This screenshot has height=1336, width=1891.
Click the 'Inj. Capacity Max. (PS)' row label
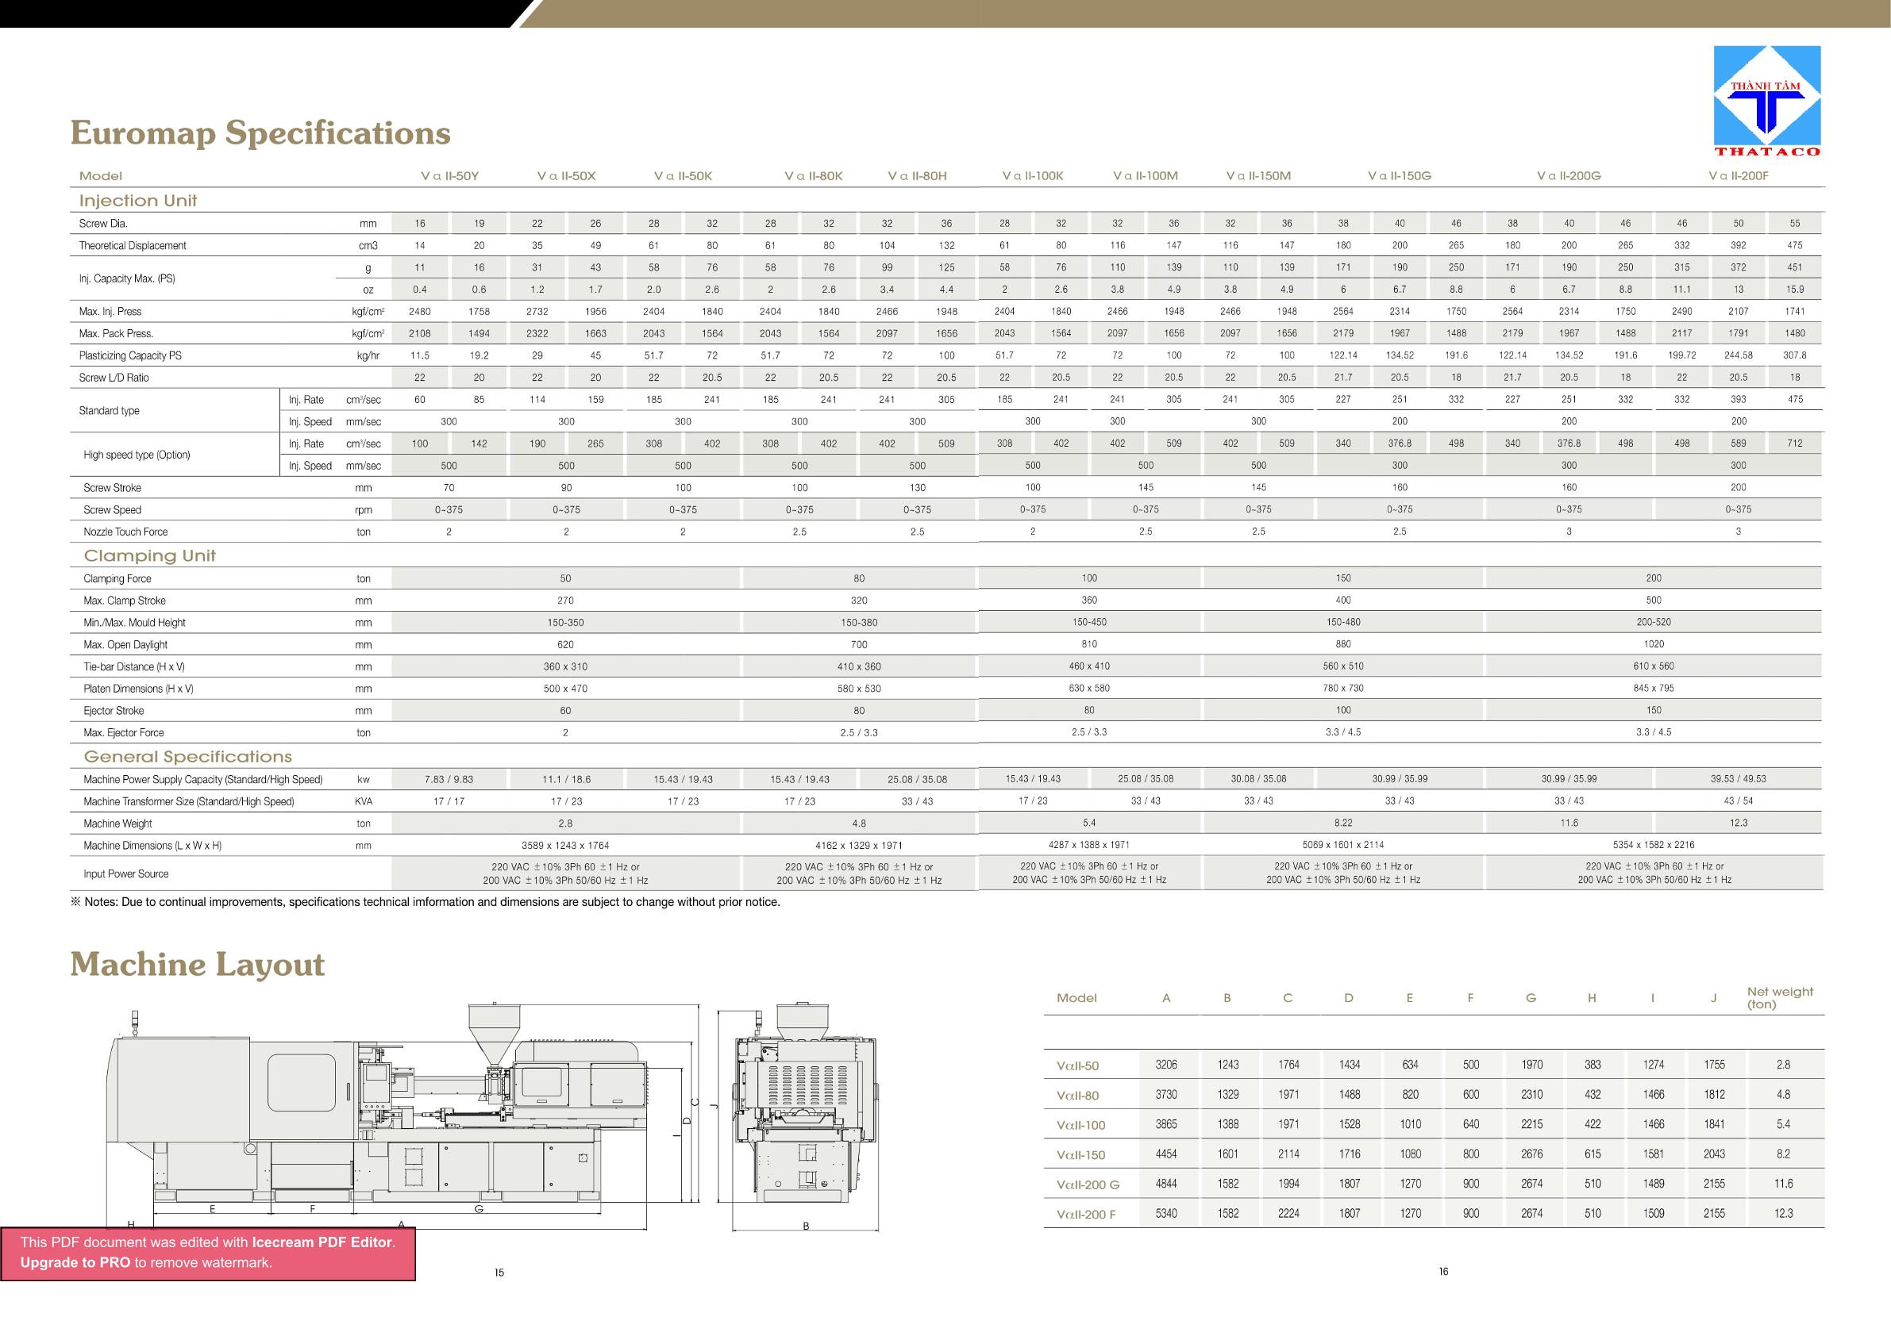127,278
